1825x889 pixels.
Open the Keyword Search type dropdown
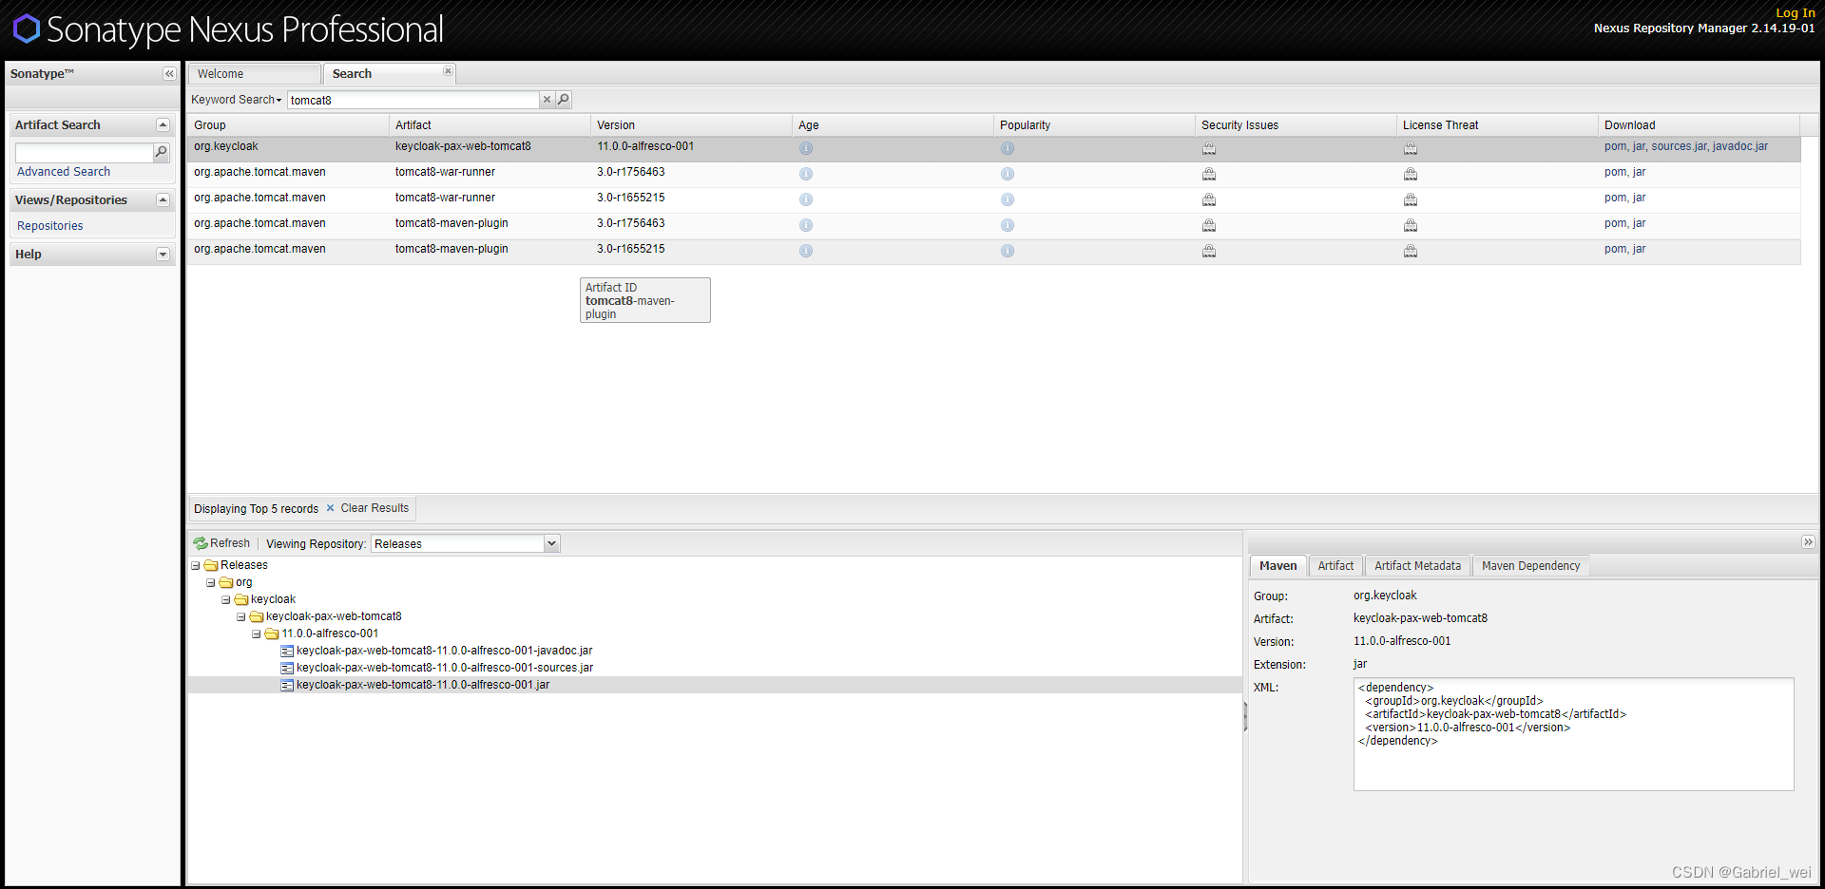[237, 100]
